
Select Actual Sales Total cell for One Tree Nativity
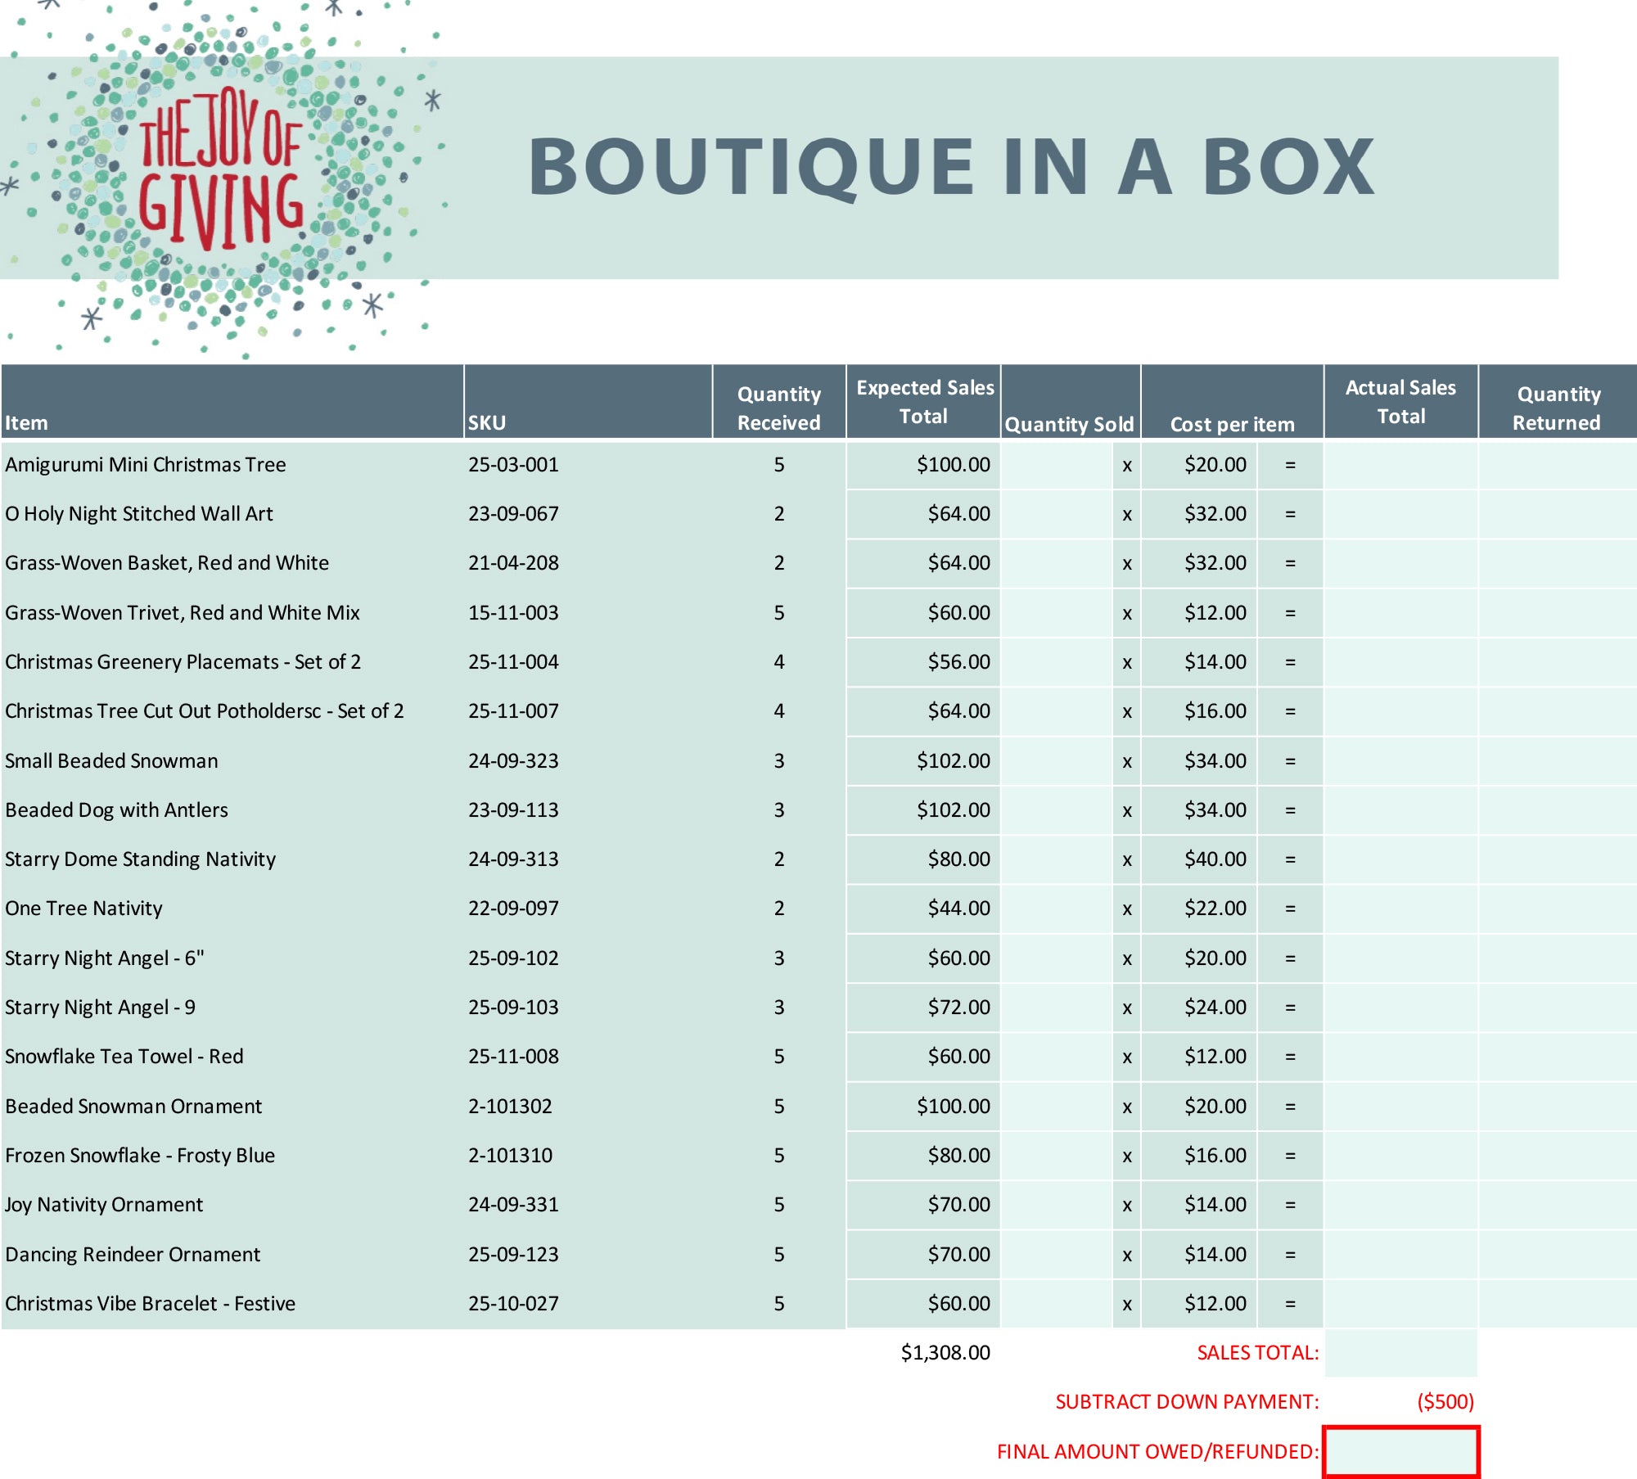pyautogui.click(x=1400, y=909)
